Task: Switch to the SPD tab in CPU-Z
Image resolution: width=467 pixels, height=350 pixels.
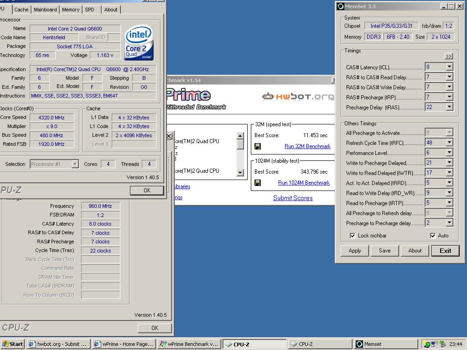Action: [90, 10]
